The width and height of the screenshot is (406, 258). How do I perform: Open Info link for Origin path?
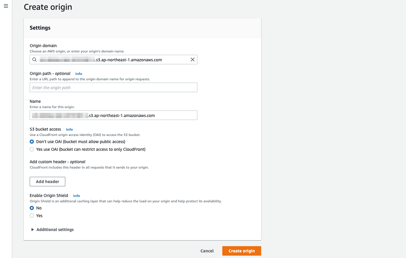pyautogui.click(x=79, y=74)
